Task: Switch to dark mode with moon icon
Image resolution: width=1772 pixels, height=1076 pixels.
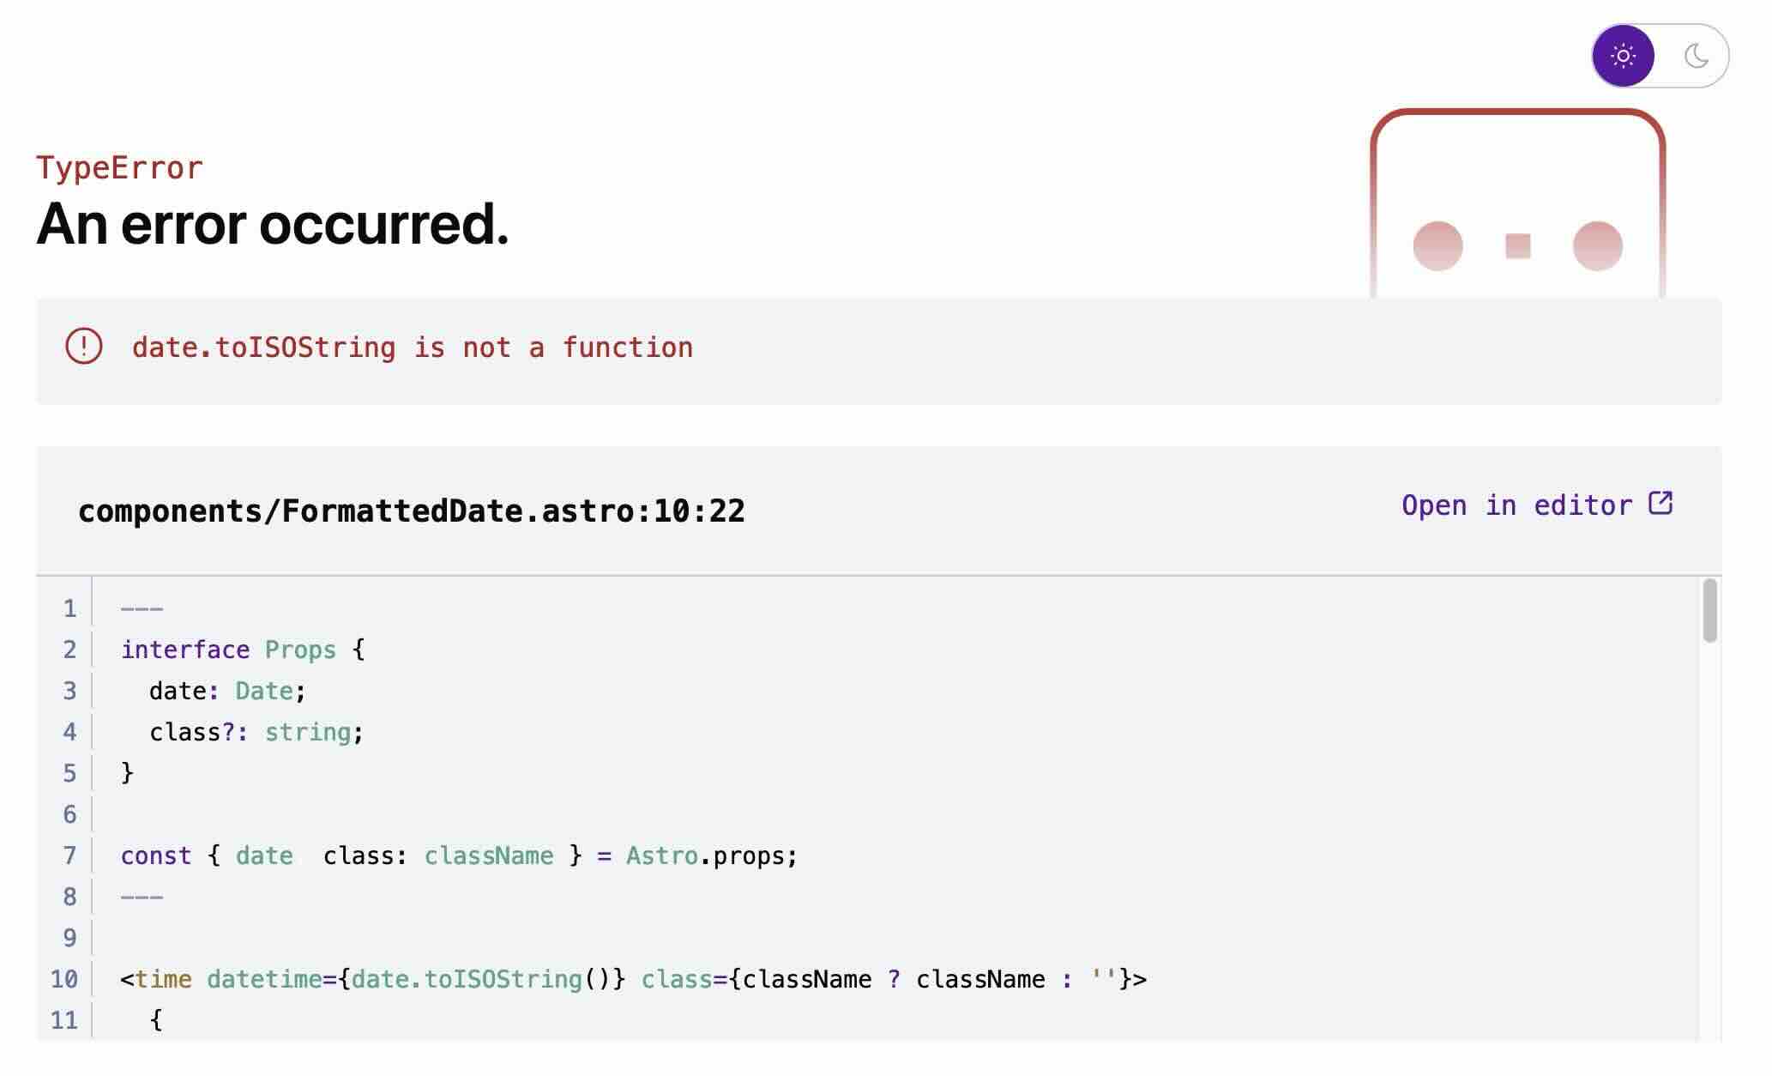Action: [x=1696, y=57]
